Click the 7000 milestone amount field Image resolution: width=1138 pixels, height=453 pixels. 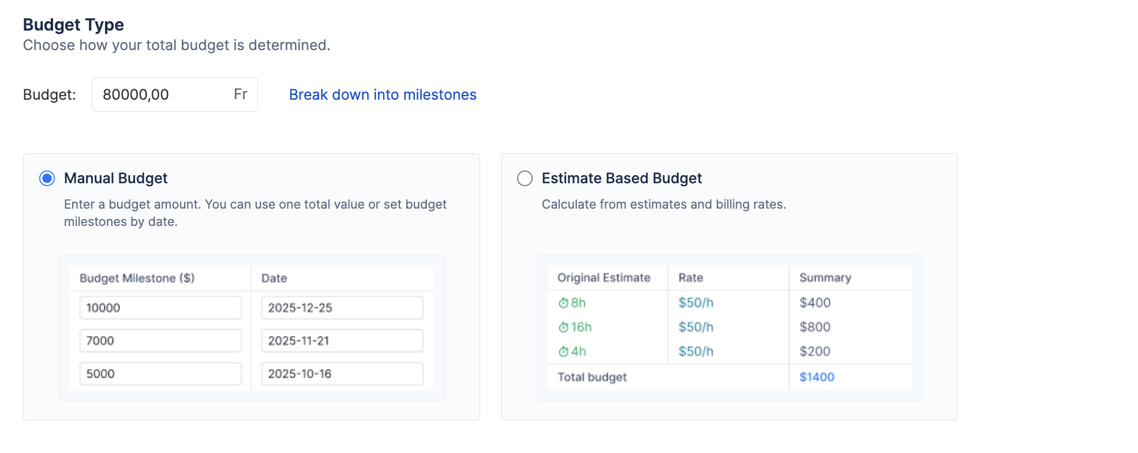[160, 341]
